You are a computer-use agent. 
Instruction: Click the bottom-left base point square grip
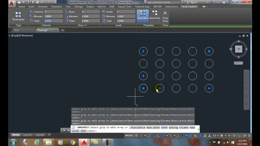(x=143, y=88)
